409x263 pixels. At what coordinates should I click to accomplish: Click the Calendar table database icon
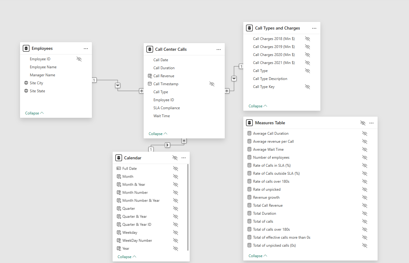click(x=119, y=158)
